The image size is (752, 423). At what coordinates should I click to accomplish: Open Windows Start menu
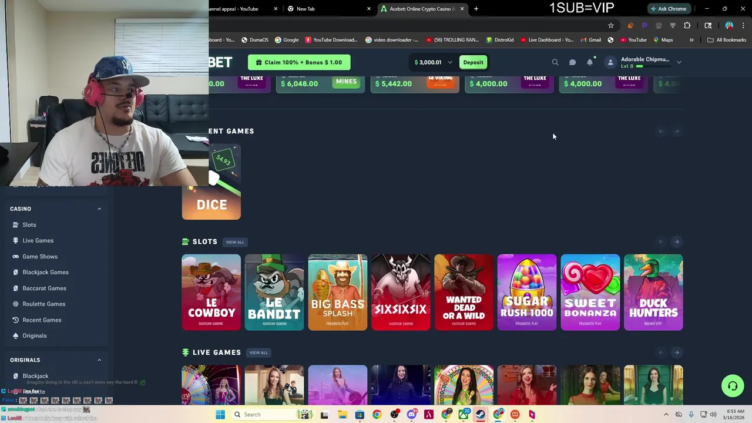pyautogui.click(x=220, y=414)
